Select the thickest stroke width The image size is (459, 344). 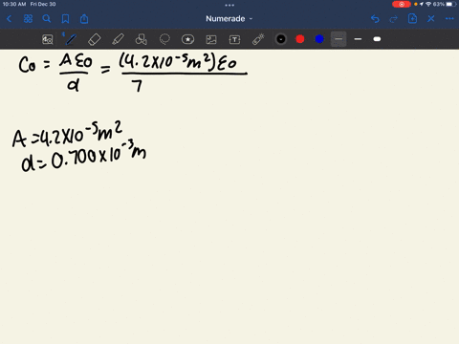(x=377, y=39)
